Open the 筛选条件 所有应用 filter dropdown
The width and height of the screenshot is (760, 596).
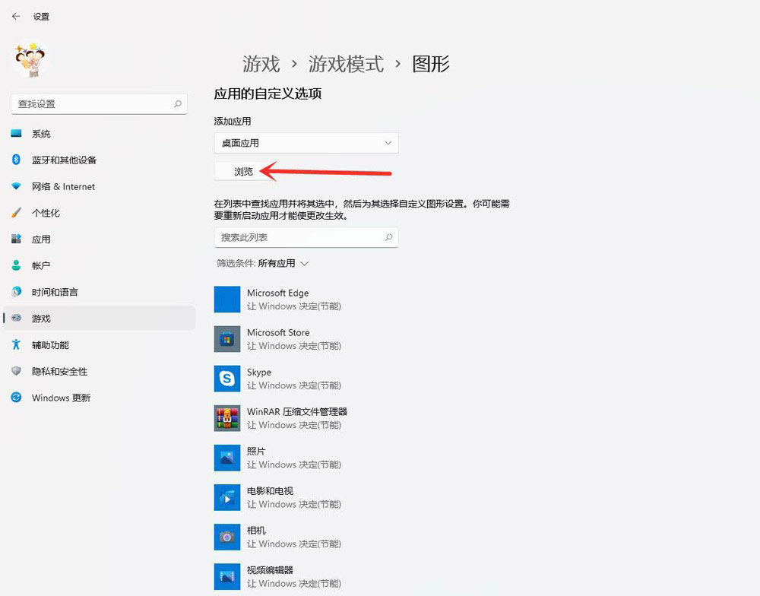coord(262,263)
